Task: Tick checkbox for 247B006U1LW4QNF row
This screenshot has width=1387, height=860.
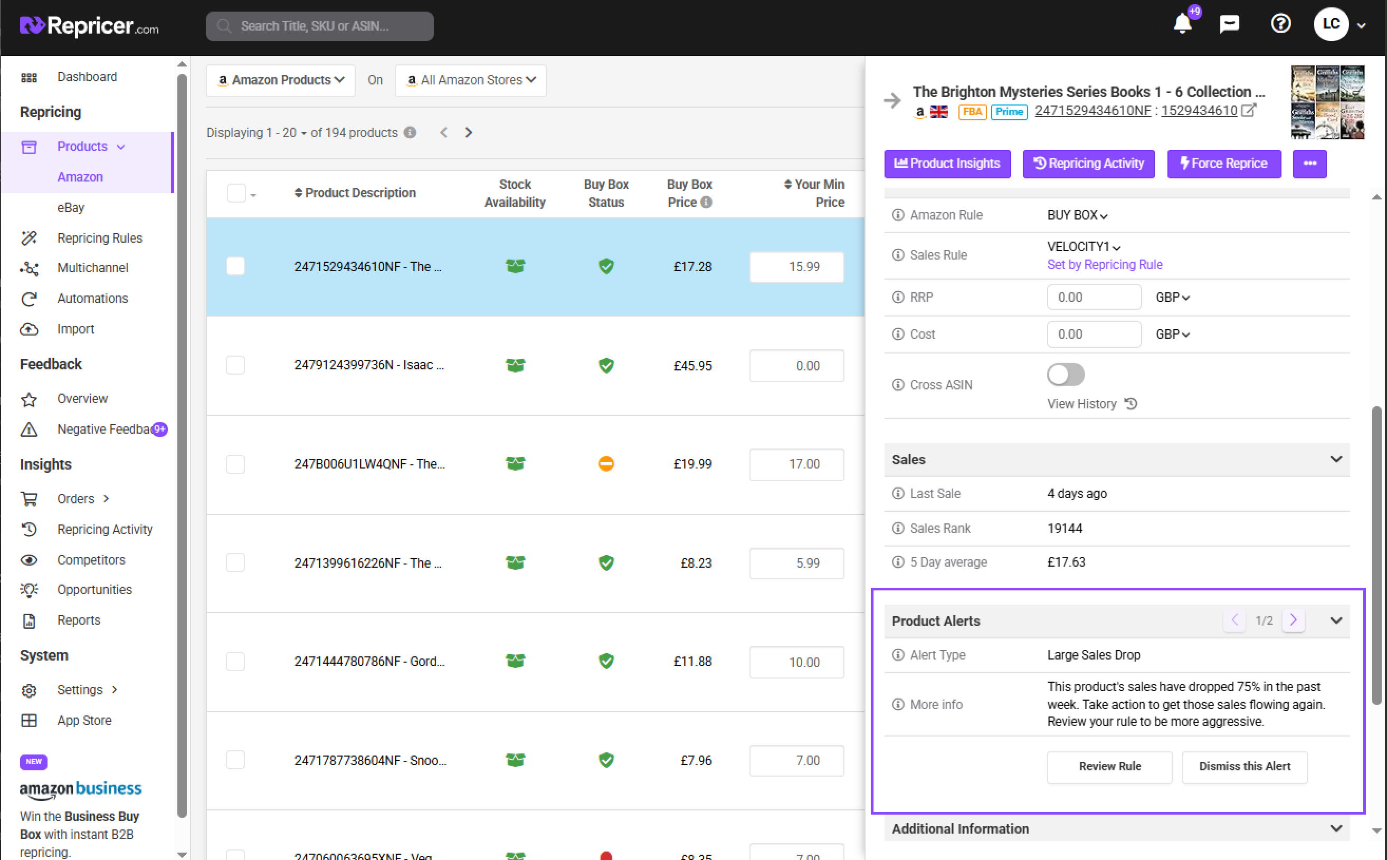Action: pyautogui.click(x=235, y=464)
